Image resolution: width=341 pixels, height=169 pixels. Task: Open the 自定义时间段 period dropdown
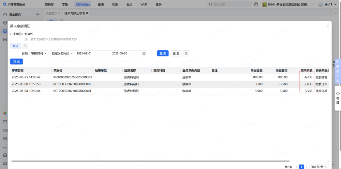(x=62, y=53)
